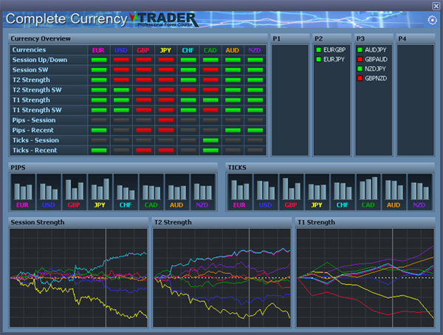Viewport: 443px width, 335px height.
Task: Click the PIPS panel header
Action: (x=113, y=167)
